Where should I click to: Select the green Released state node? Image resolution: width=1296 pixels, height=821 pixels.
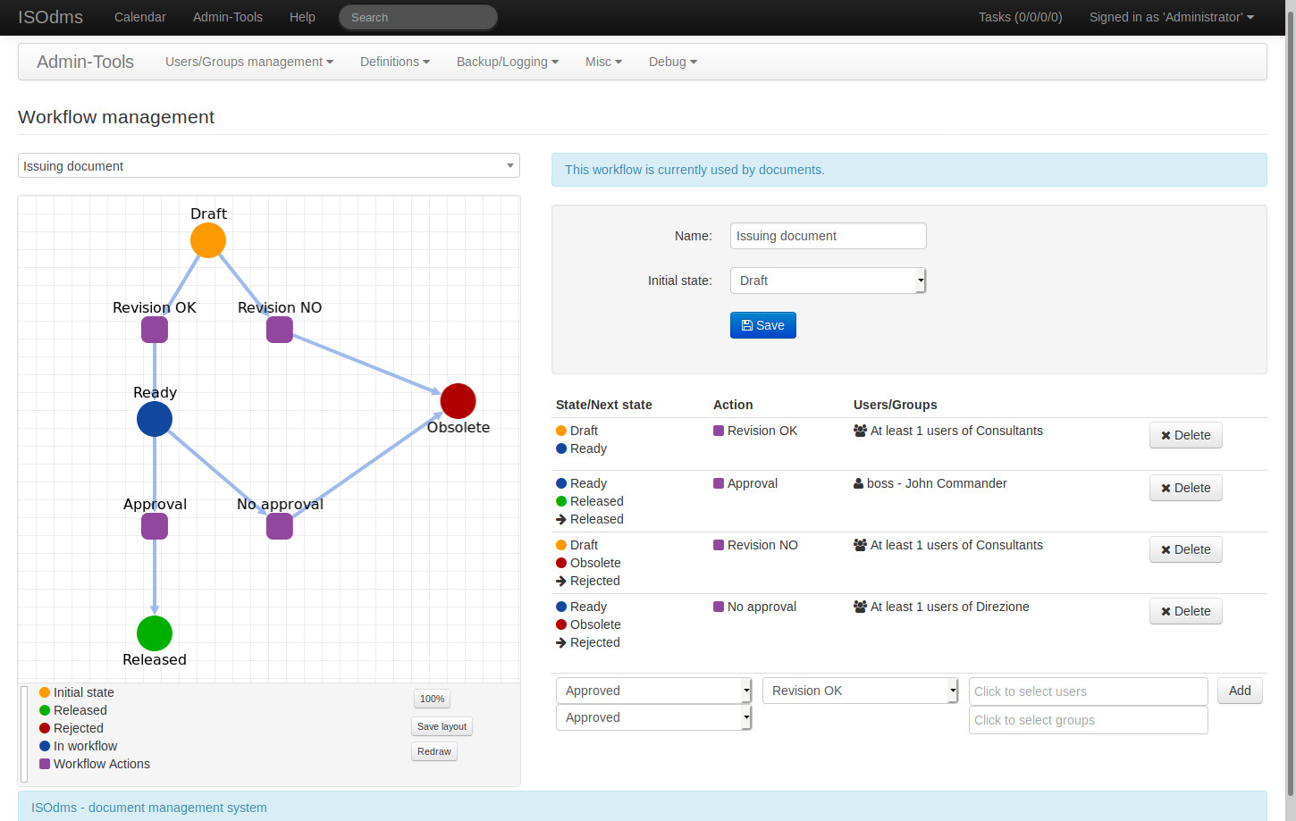[x=155, y=633]
